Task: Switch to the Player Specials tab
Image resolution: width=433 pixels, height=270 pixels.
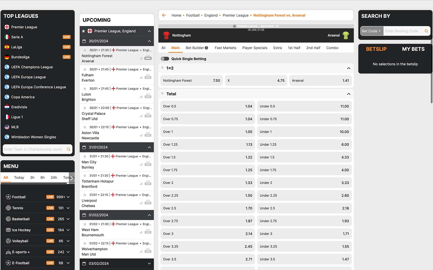Action: click(255, 48)
